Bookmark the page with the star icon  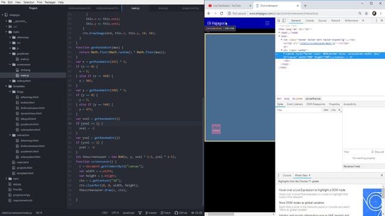point(366,13)
